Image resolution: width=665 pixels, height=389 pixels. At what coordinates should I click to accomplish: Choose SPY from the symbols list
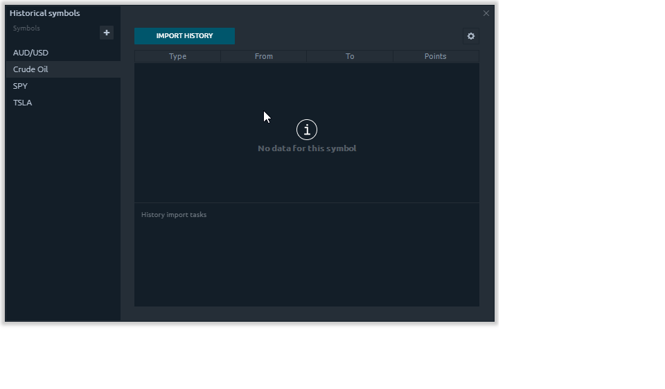pyautogui.click(x=20, y=86)
